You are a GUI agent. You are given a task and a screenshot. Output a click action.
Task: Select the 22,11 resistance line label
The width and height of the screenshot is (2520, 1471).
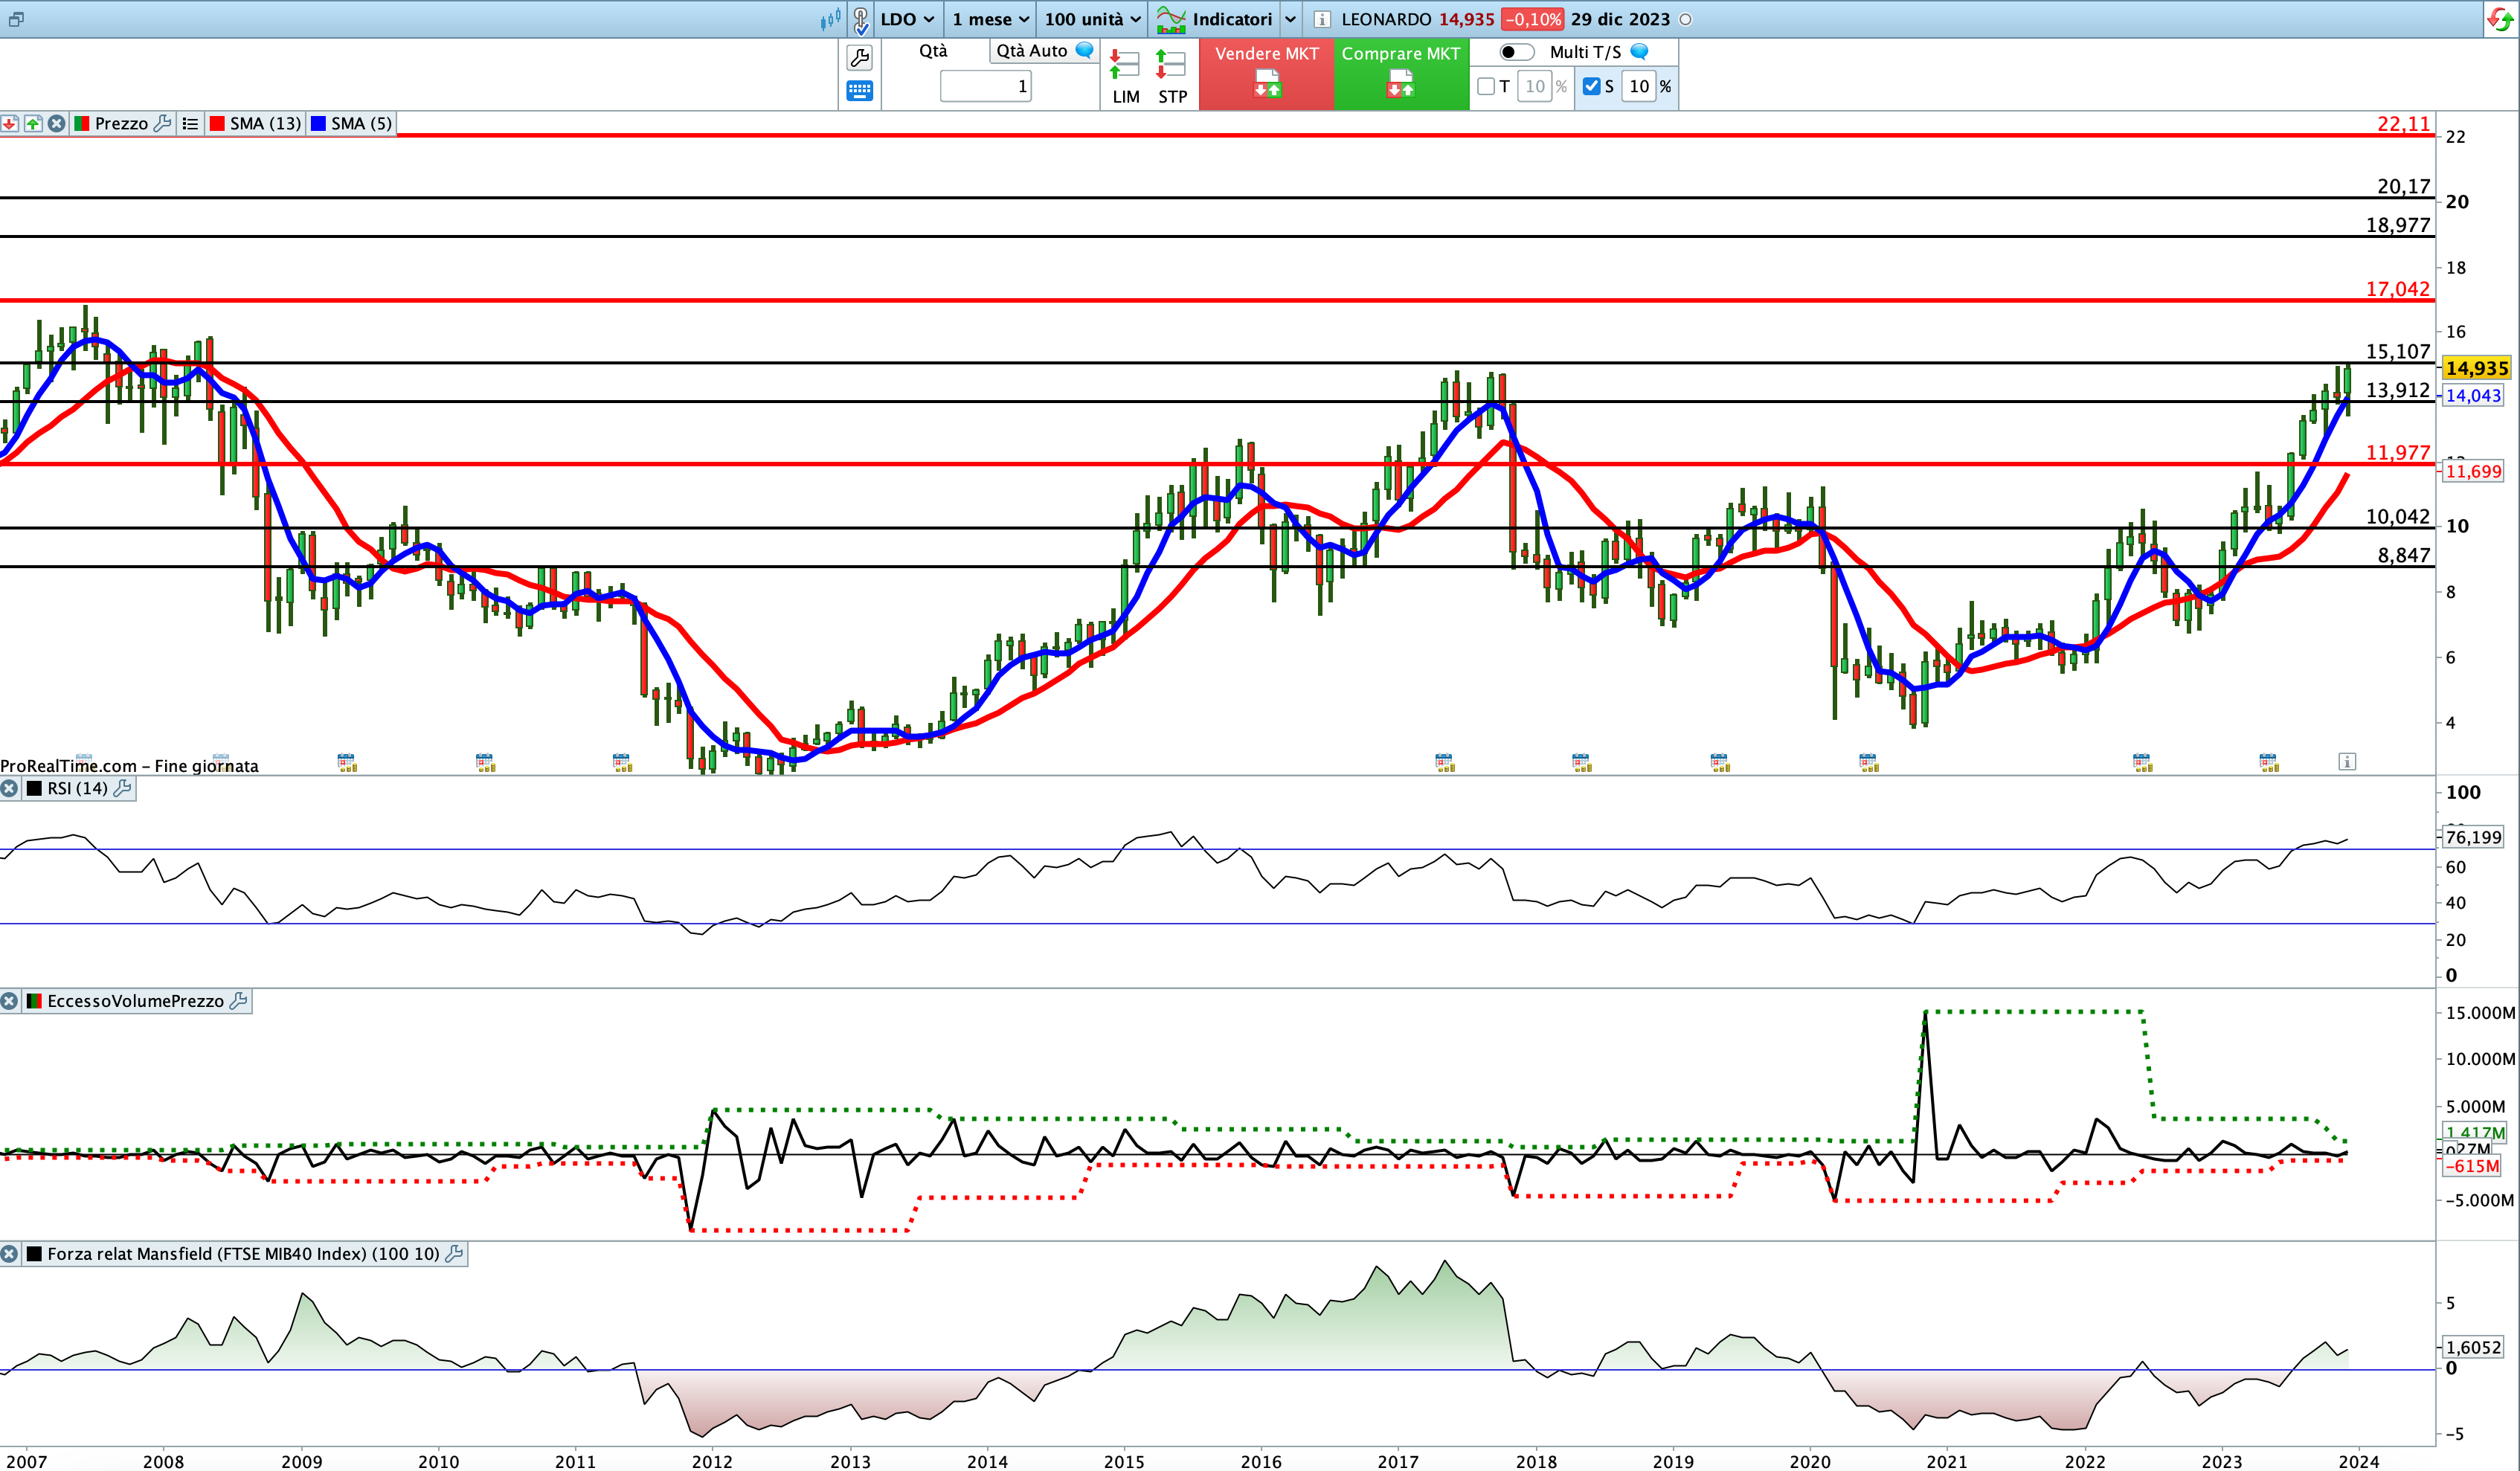(x=2403, y=124)
